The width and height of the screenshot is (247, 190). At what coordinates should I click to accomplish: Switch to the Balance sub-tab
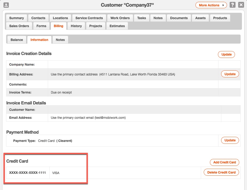click(17, 40)
